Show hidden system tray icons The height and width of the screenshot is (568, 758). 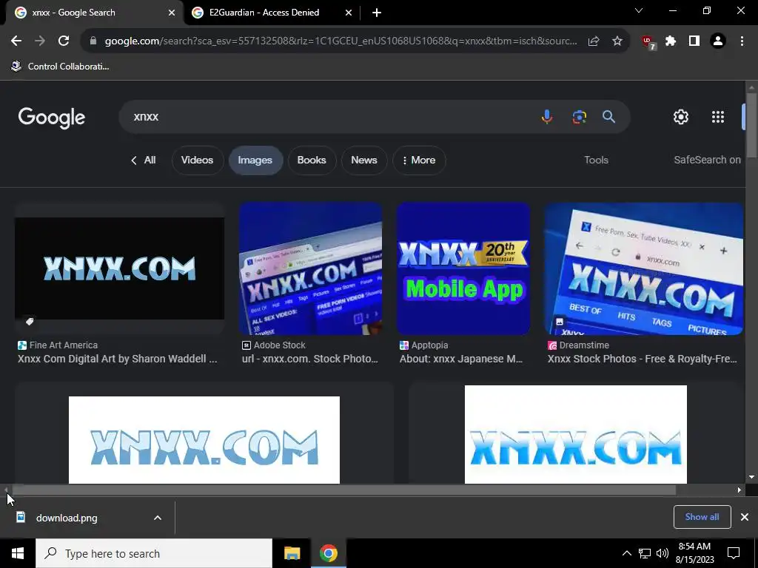(x=626, y=553)
